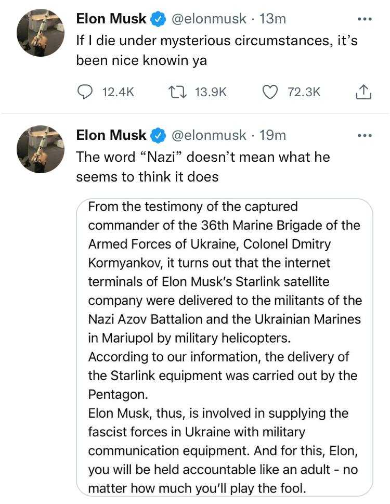
Task: Open Elon Musk's avatar on the 13m tweet
Action: coord(41,33)
